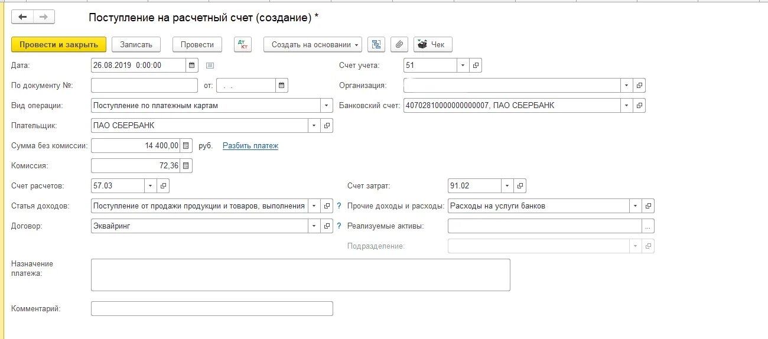Expand the Счет затрат dropdown
Viewport: 768px width, 339px height.
click(507, 185)
